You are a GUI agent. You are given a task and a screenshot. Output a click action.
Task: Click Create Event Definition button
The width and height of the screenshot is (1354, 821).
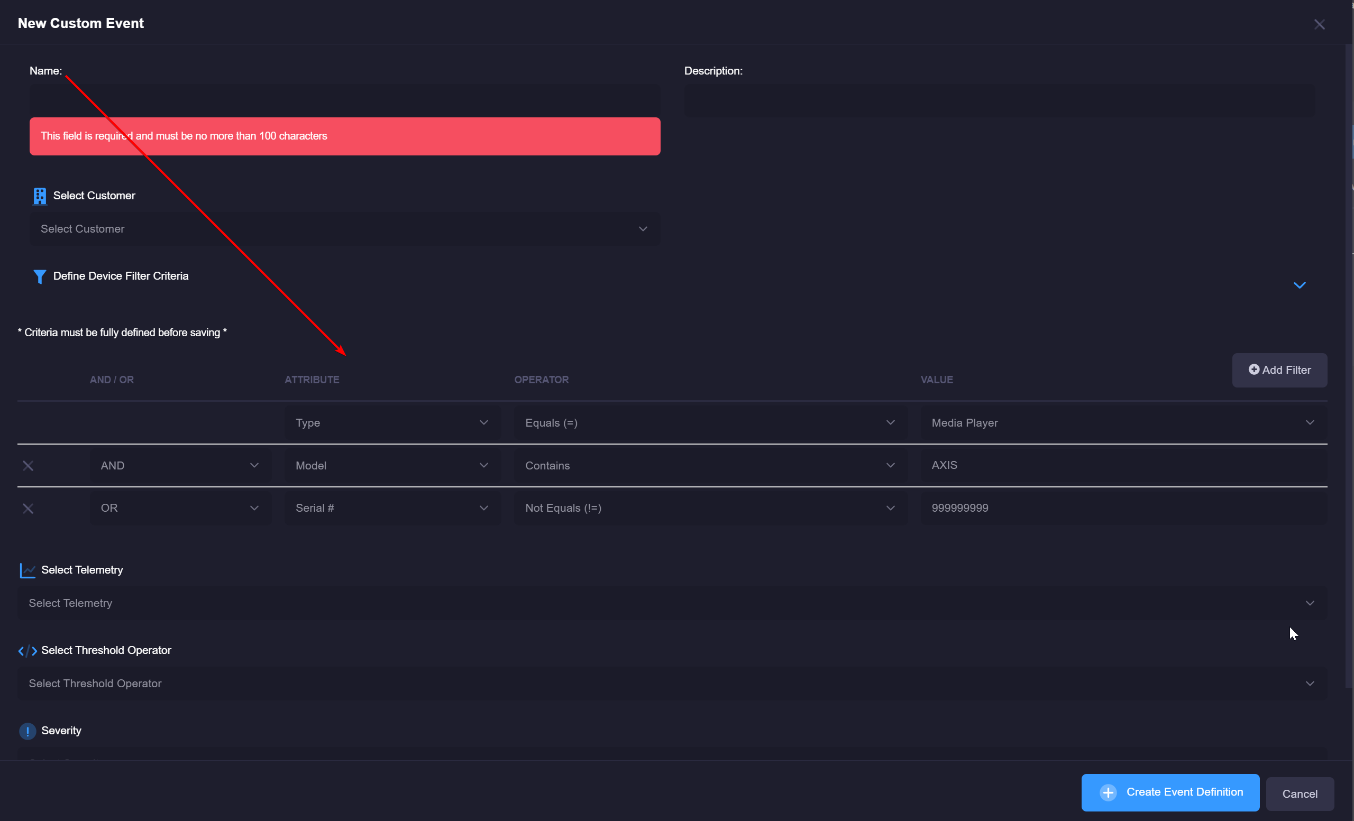(1170, 792)
